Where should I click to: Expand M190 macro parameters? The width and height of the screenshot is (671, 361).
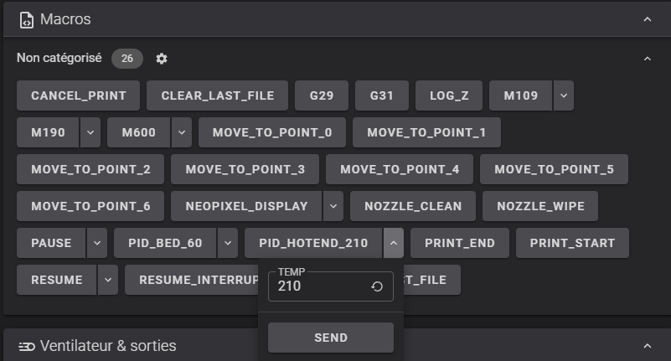coord(90,132)
